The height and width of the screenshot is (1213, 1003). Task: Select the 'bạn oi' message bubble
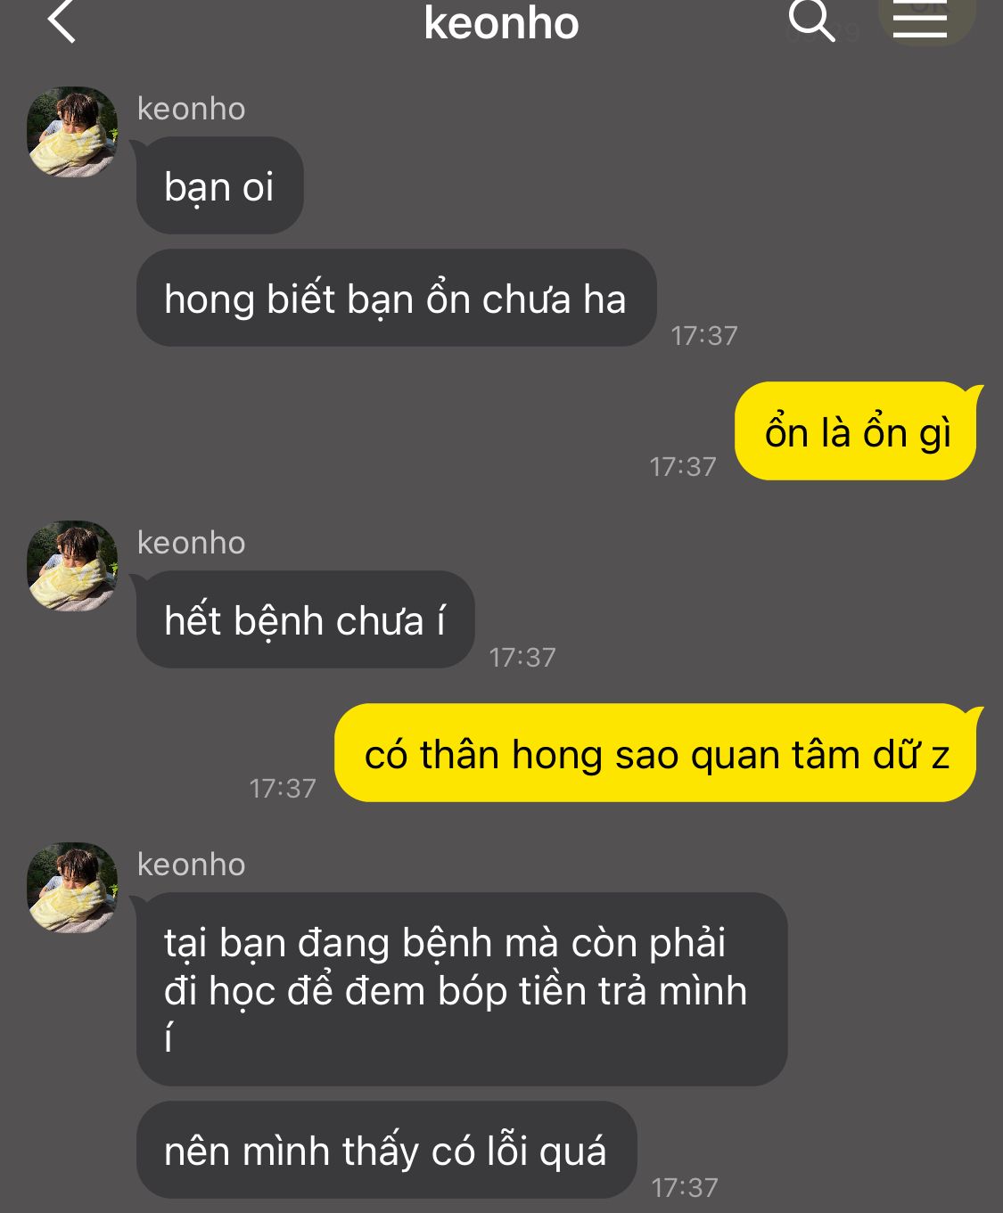tap(219, 185)
